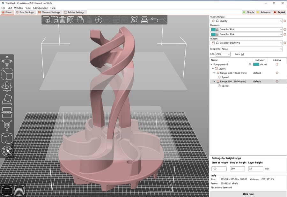Switch to the Filament Settings tab

pyautogui.click(x=49, y=12)
